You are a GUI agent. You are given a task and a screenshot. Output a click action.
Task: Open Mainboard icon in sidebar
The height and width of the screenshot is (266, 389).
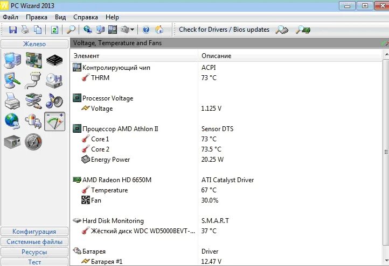click(x=34, y=60)
